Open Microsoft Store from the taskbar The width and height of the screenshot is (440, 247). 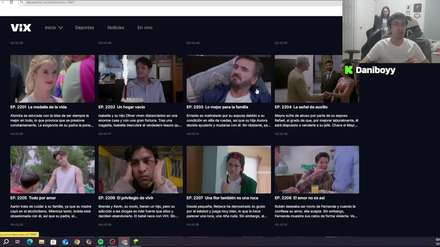point(53,242)
